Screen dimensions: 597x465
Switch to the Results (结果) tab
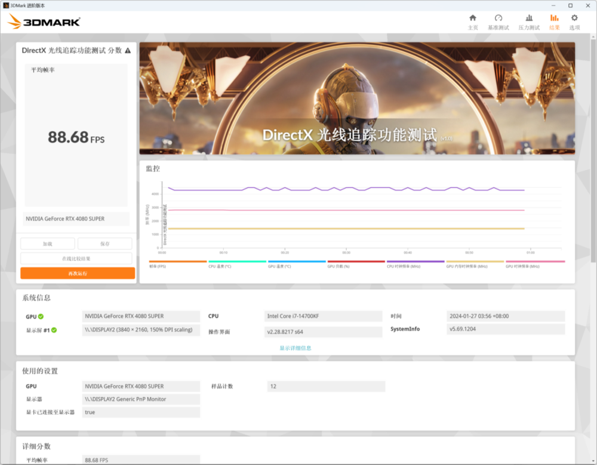pyautogui.click(x=555, y=22)
